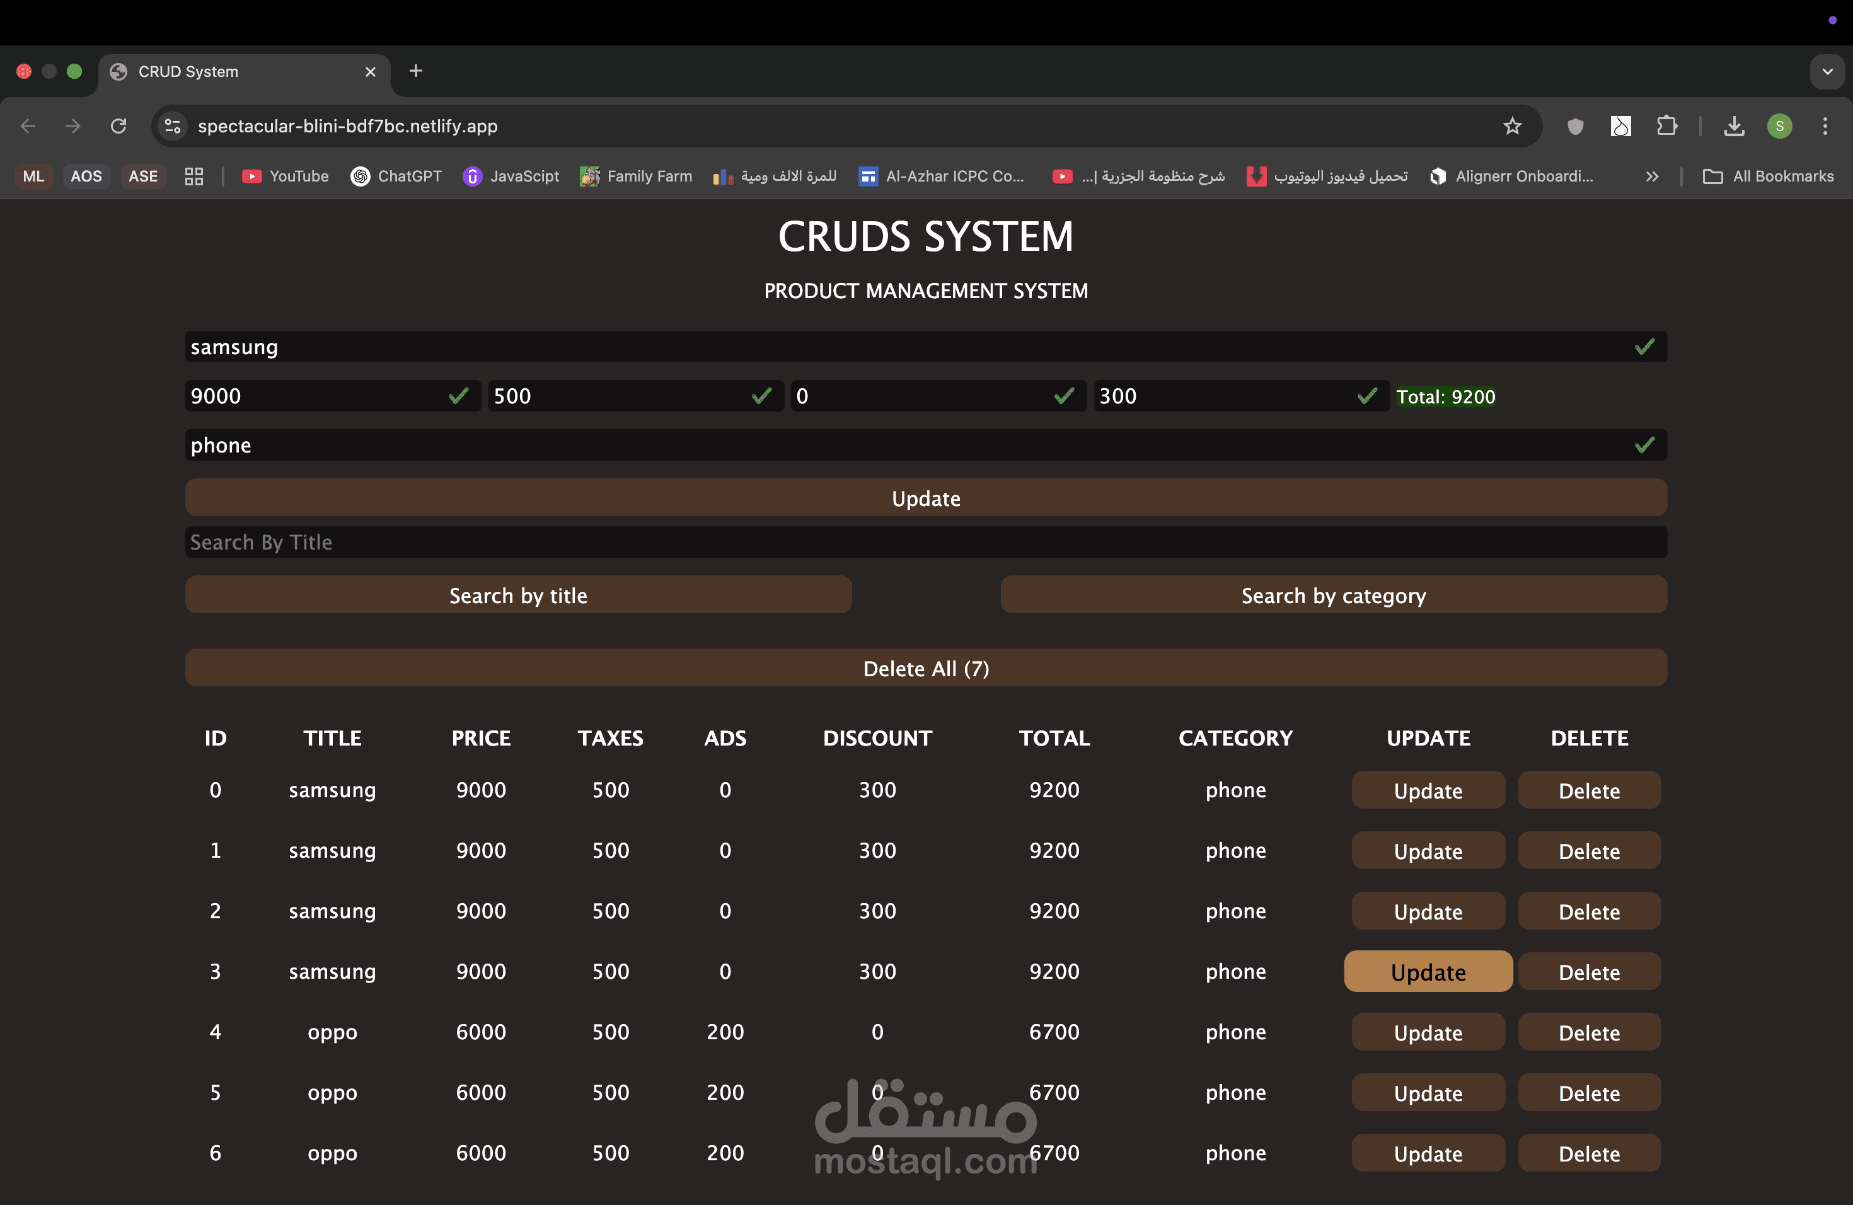The height and width of the screenshot is (1205, 1853).
Task: Edit the category field containing phone
Action: tap(926, 446)
